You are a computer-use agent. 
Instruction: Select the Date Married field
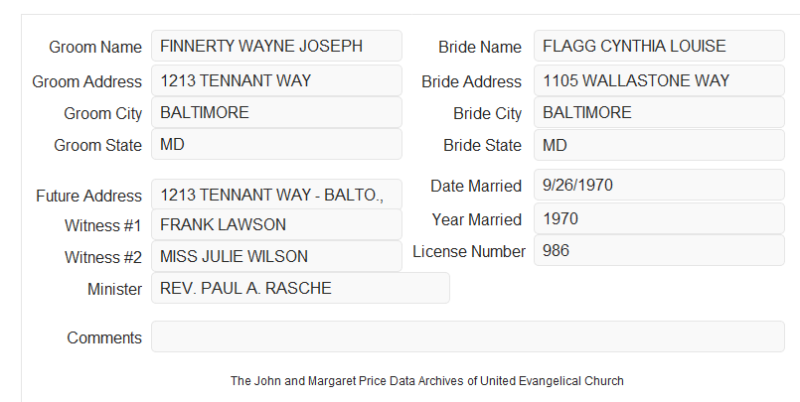point(659,185)
